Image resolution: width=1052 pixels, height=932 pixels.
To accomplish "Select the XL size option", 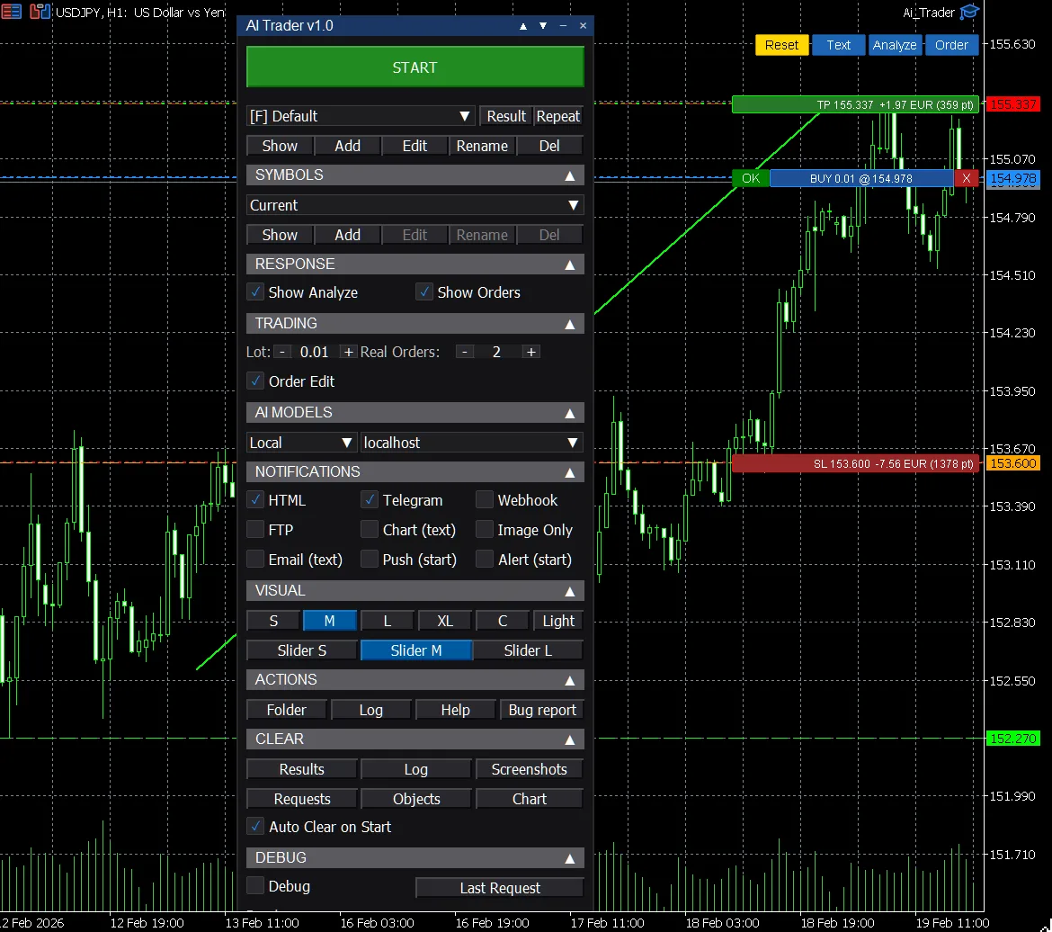I will click(445, 621).
